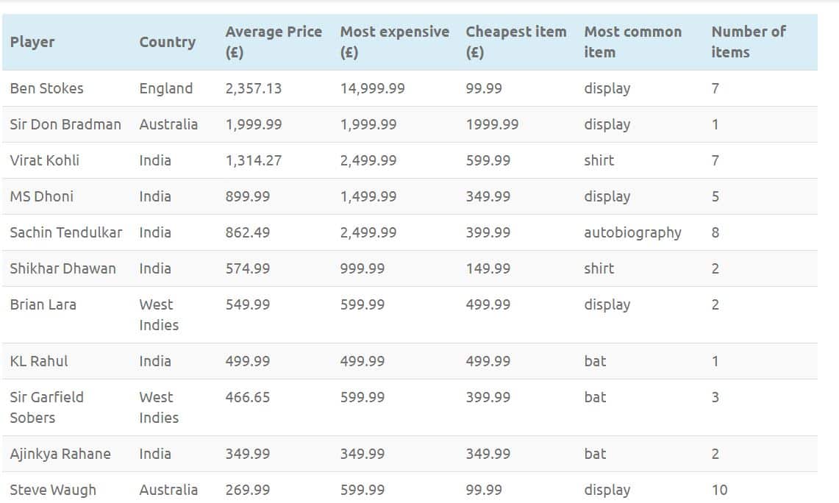Viewport: 839px width, 503px height.
Task: Select the Average Price column header
Action: [274, 42]
